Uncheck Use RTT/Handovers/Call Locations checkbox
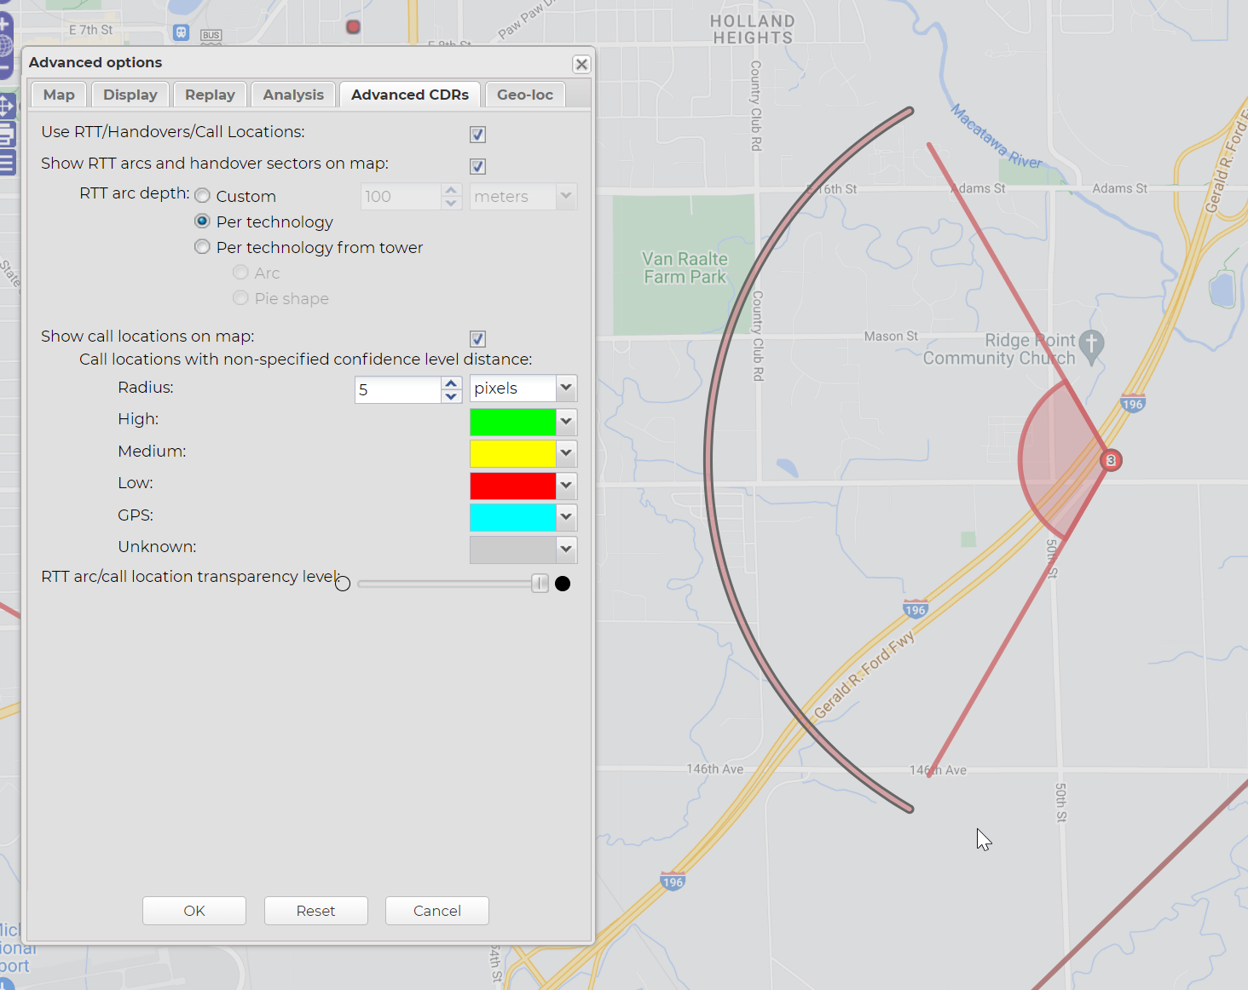Viewport: 1248px width, 990px height. (477, 135)
